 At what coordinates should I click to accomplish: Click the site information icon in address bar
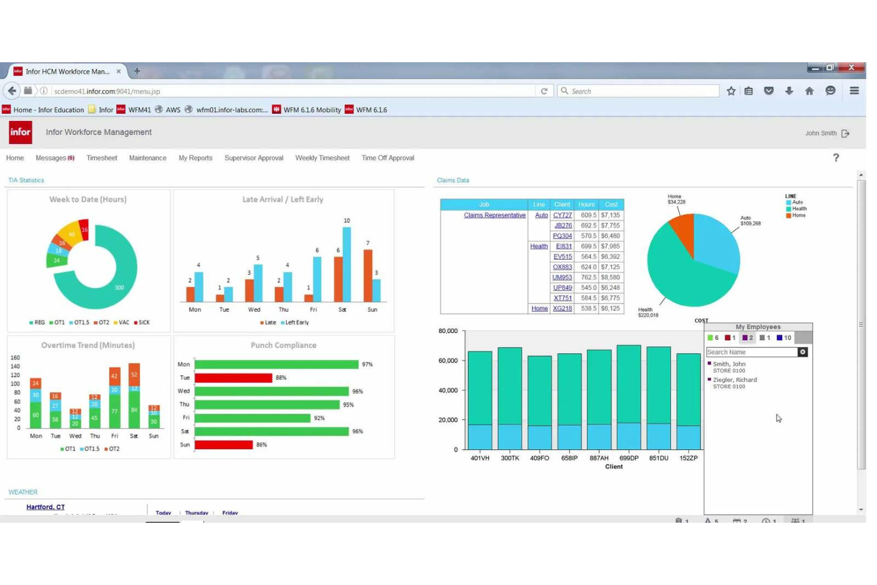coord(44,92)
